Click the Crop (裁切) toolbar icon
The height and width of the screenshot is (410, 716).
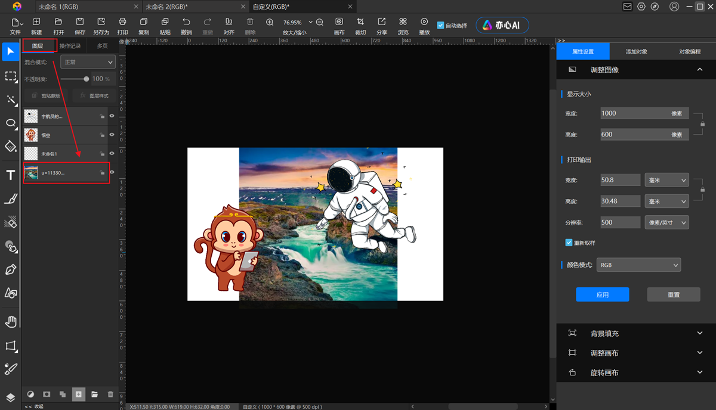point(360,26)
